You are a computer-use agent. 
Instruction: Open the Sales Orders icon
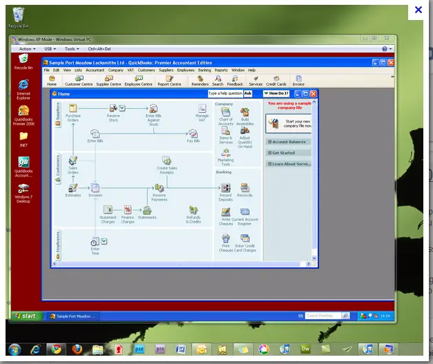(x=73, y=161)
